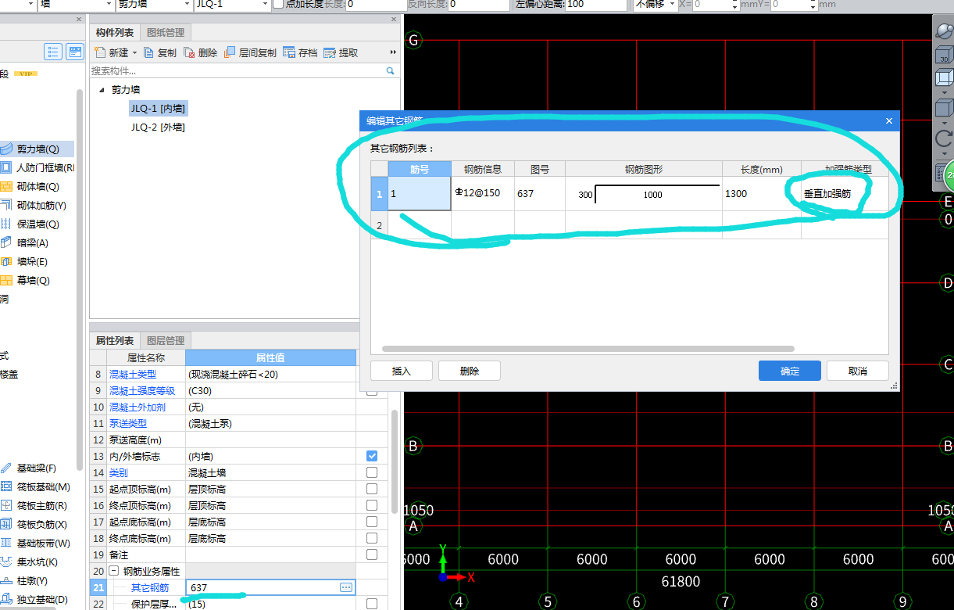Uncheck the 内/外墙标志 attribute checkbox
Screen dimensions: 954x610
[x=372, y=456]
